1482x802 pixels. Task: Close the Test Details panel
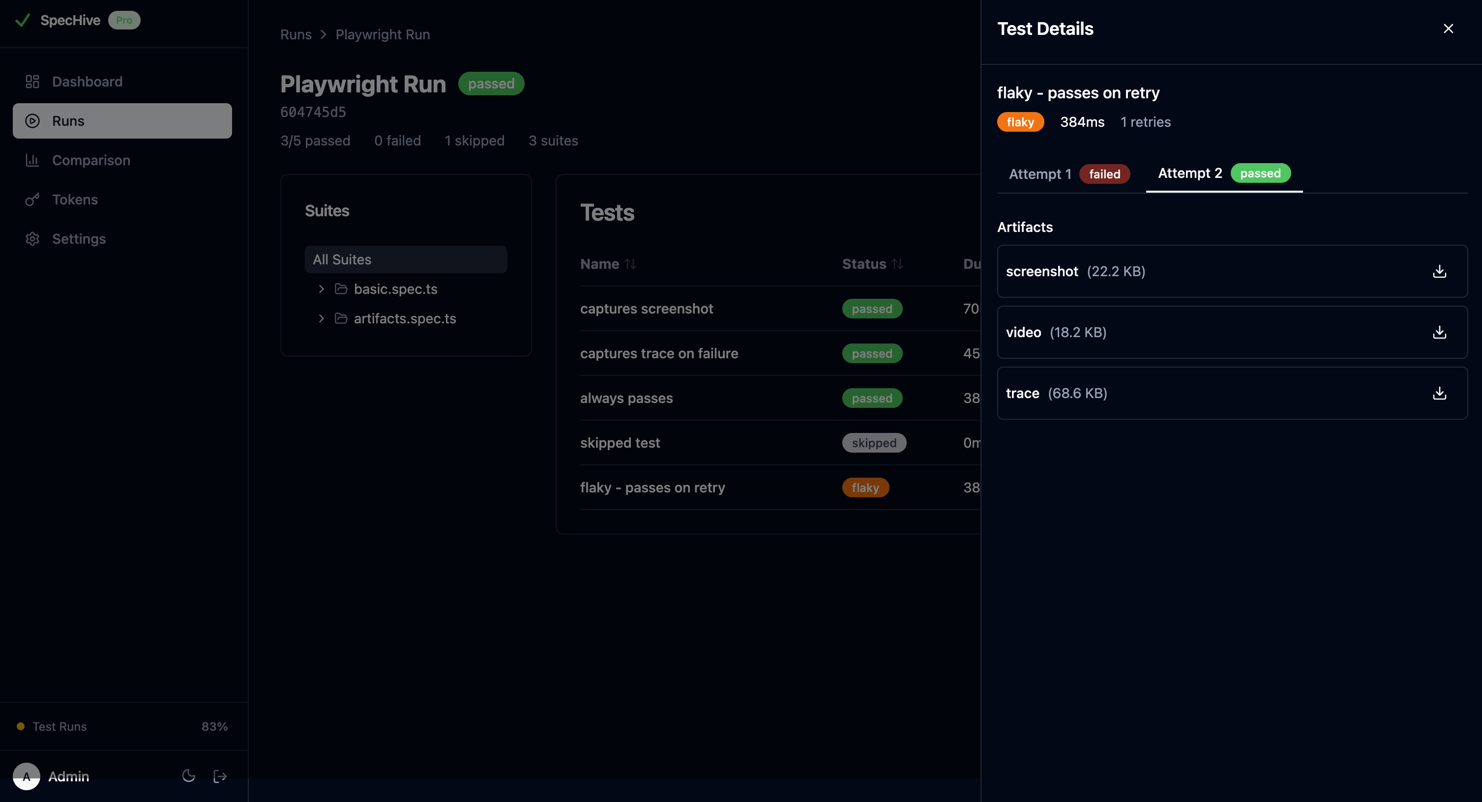(x=1448, y=28)
